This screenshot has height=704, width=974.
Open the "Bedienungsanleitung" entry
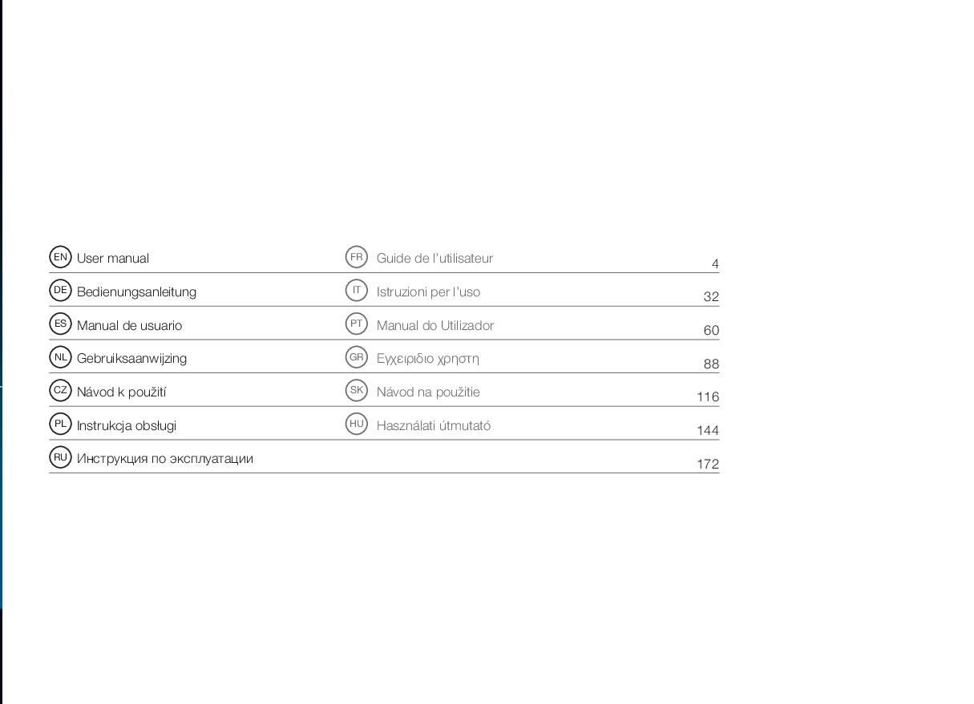136,292
